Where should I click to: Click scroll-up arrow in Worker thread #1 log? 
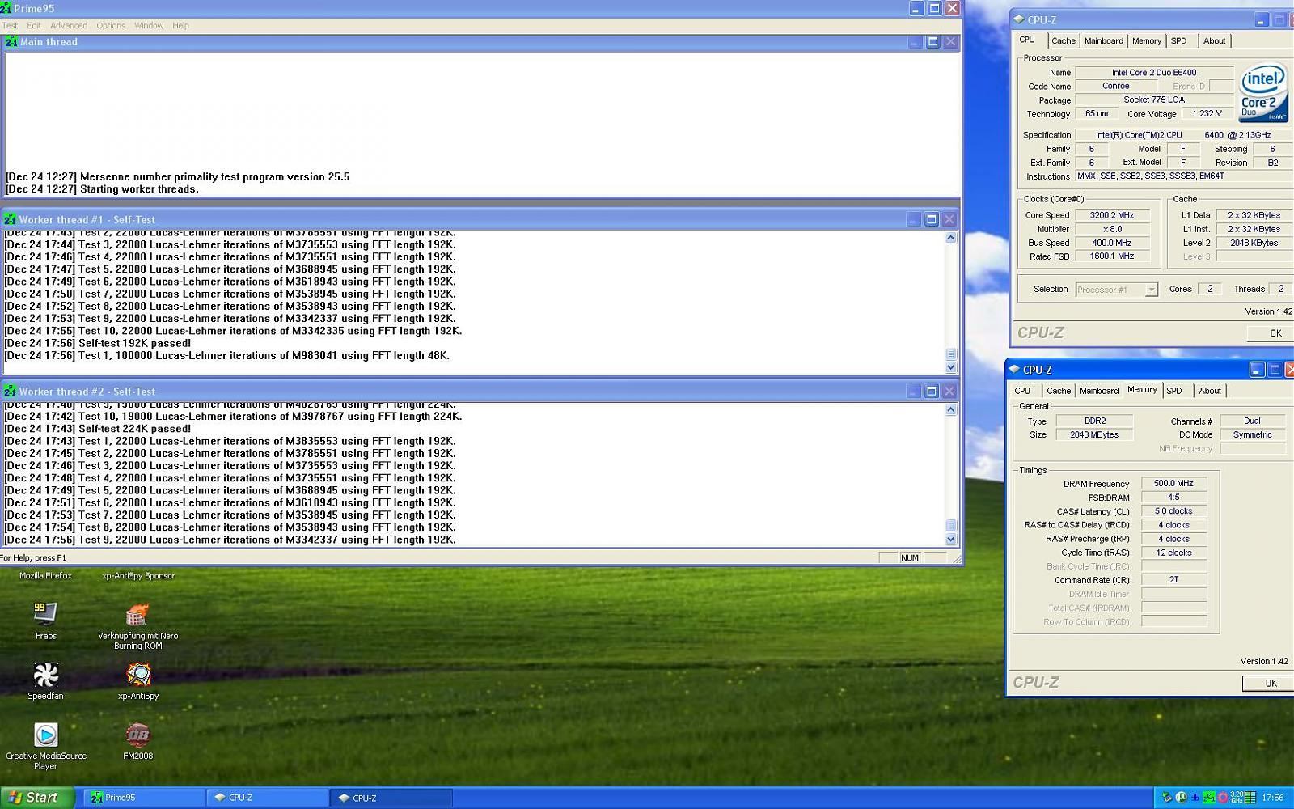951,239
